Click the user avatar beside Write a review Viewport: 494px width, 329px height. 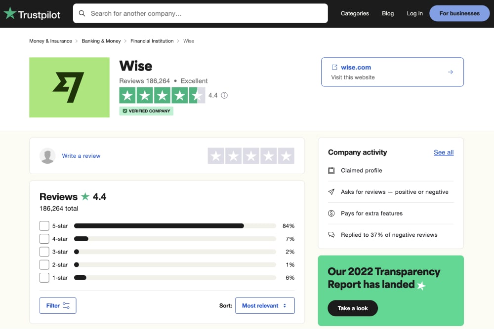[47, 156]
